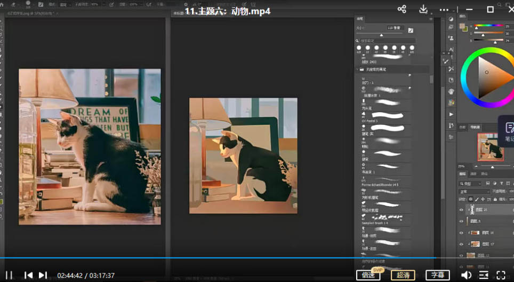Open the brush preset picker size preview
The height and width of the screenshot is (282, 514).
28,4
